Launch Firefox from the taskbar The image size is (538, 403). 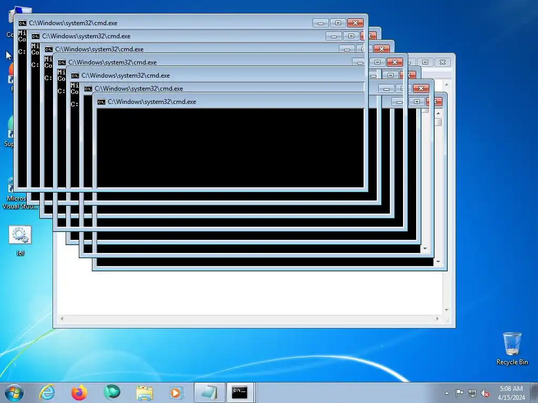pyautogui.click(x=79, y=393)
